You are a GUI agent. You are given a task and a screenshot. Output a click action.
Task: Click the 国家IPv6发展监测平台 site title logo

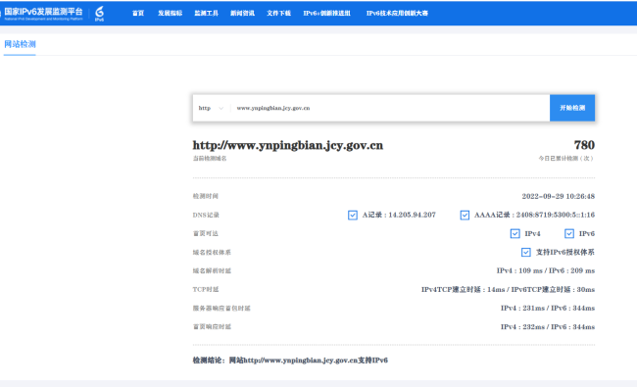43,13
